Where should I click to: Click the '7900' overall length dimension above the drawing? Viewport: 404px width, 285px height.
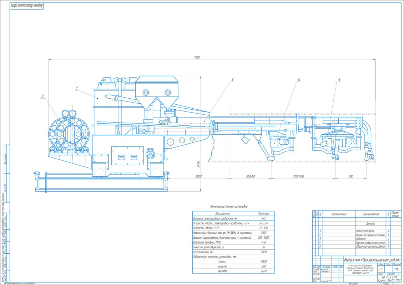pos(197,57)
